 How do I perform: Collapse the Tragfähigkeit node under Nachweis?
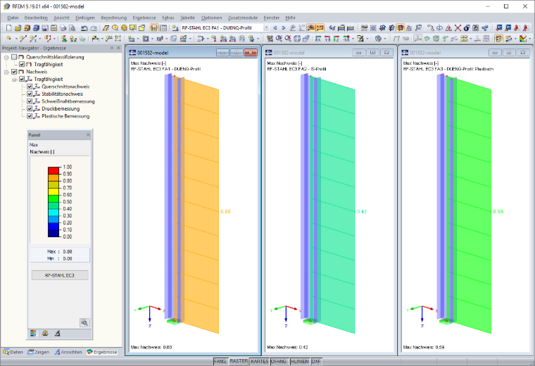click(x=14, y=79)
